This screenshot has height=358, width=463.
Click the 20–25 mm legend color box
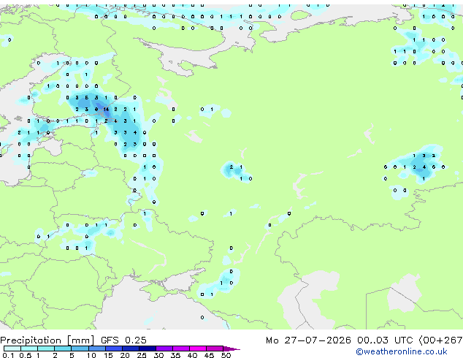[x=131, y=349]
